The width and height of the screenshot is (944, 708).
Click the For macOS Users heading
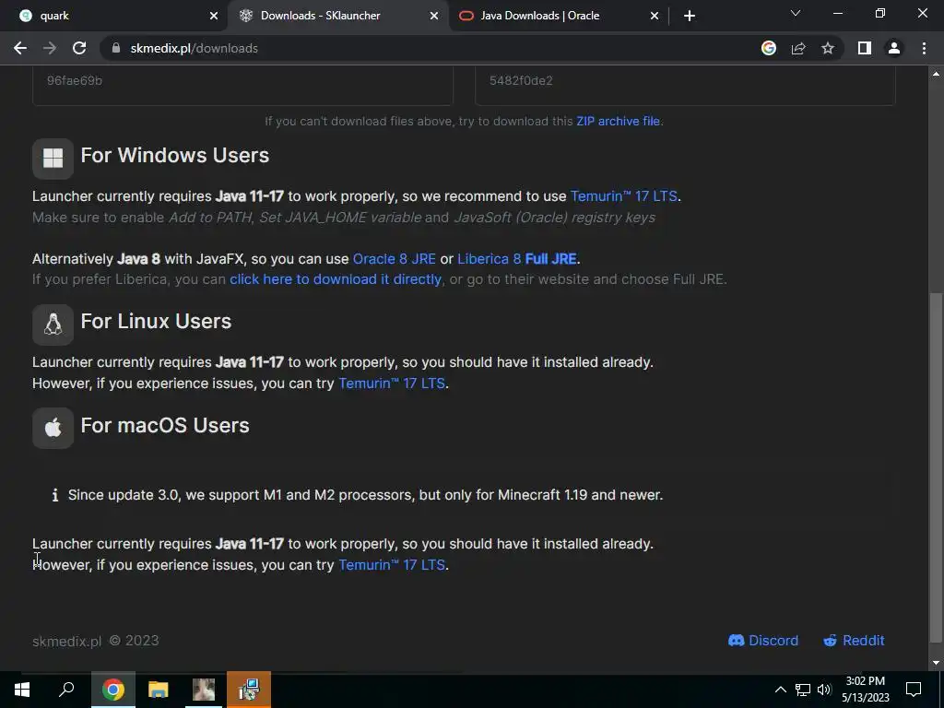(x=165, y=426)
